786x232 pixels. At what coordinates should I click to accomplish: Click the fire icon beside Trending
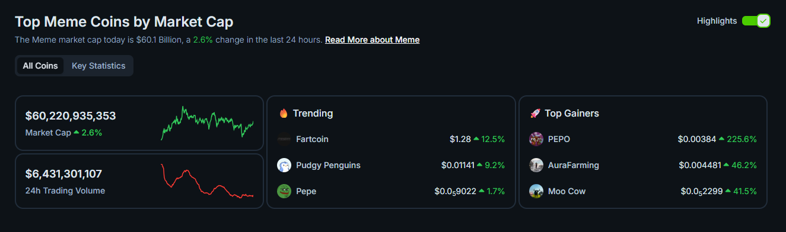point(284,113)
